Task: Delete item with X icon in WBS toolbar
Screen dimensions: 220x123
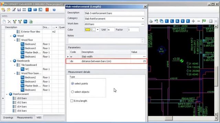Action: click(x=9, y=22)
